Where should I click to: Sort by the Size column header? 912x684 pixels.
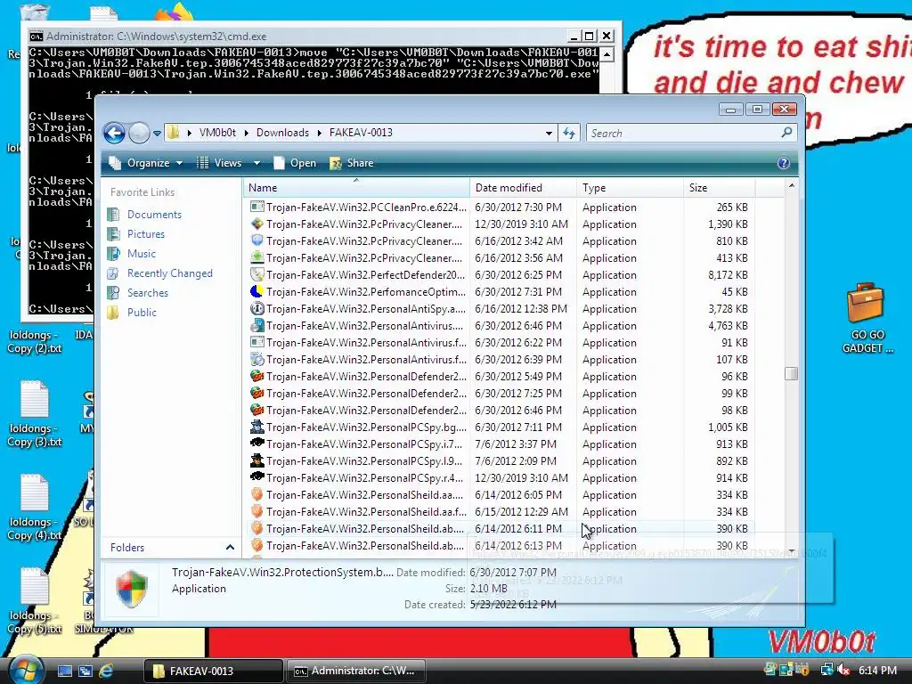coord(719,188)
